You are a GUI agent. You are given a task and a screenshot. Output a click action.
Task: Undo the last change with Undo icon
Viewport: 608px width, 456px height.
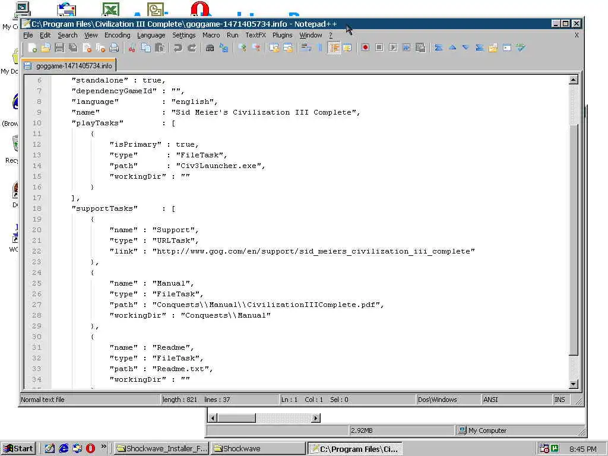178,47
